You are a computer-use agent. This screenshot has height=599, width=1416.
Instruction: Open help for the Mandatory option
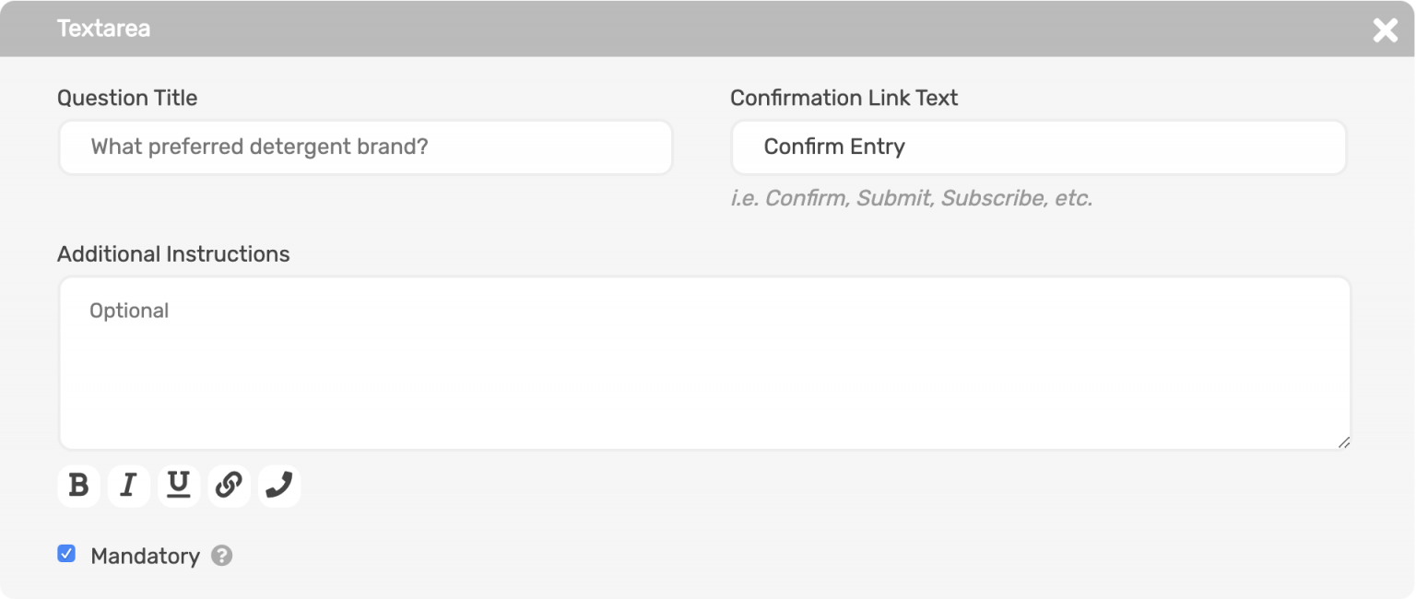coord(221,556)
